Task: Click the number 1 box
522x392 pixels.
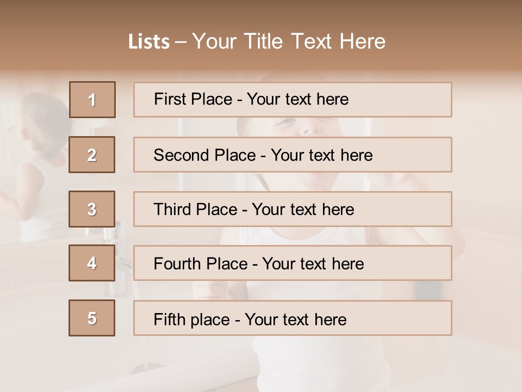Action: [x=92, y=100]
